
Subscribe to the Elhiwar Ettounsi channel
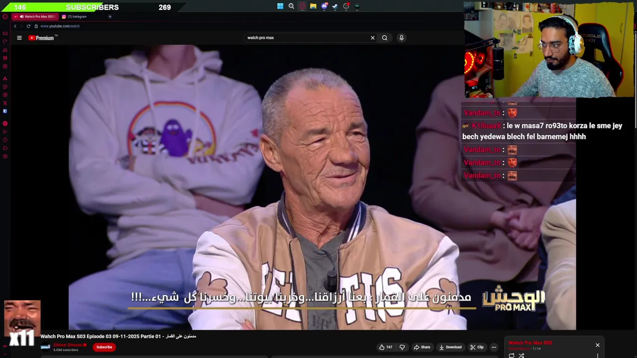pos(104,347)
